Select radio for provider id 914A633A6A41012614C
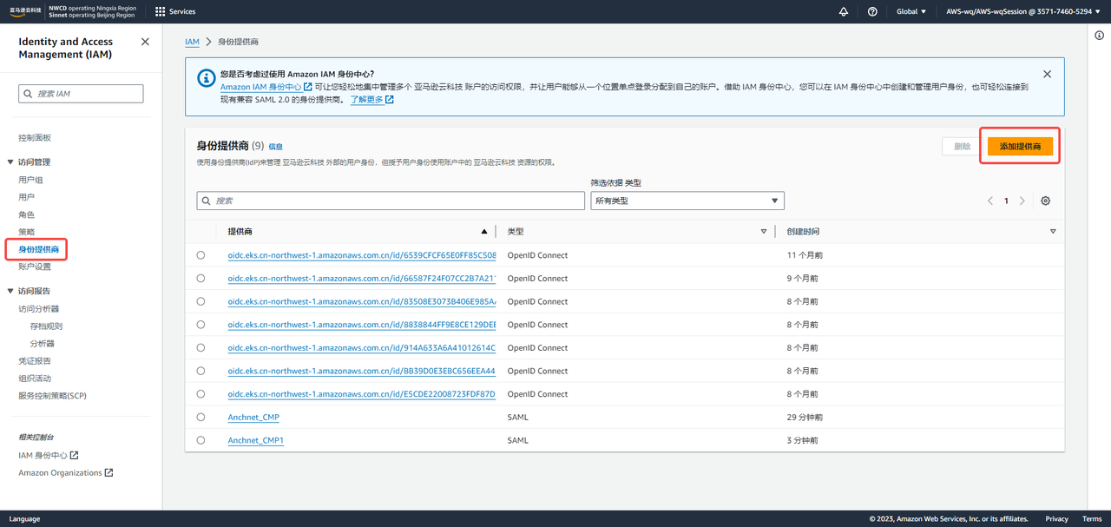This screenshot has height=527, width=1111. click(x=201, y=348)
